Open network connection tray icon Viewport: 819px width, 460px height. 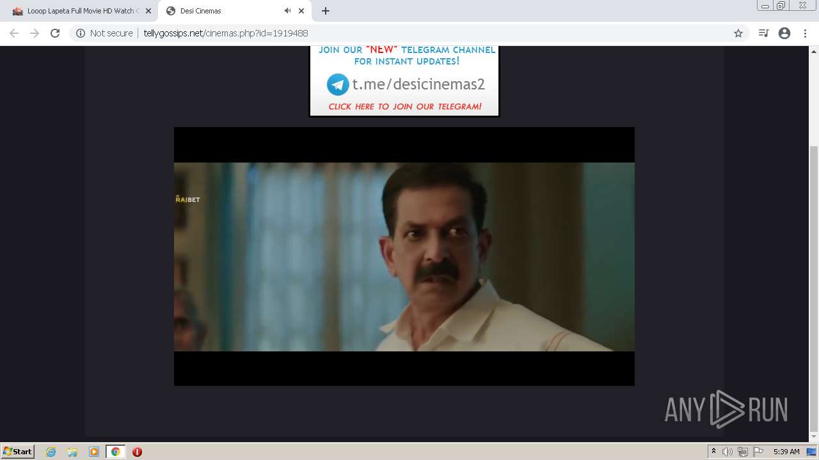pyautogui.click(x=743, y=452)
